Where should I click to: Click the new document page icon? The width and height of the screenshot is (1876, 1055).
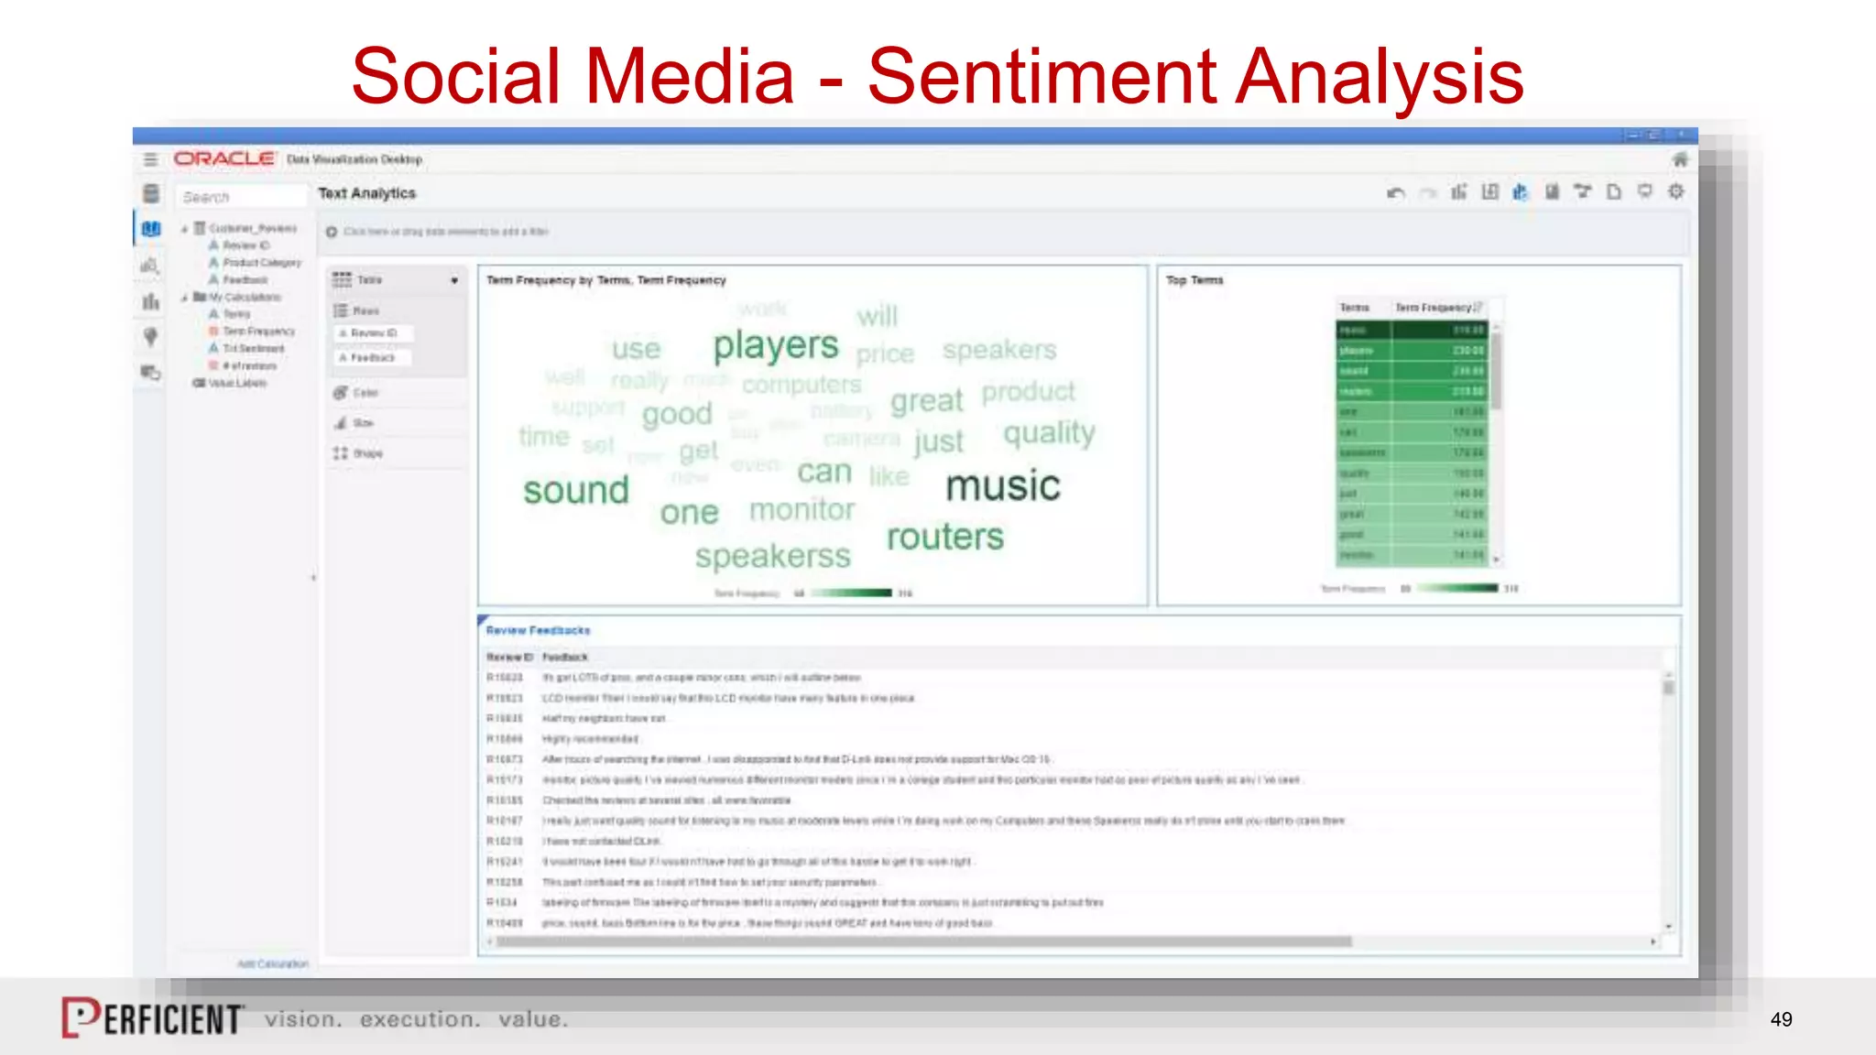coord(1614,191)
